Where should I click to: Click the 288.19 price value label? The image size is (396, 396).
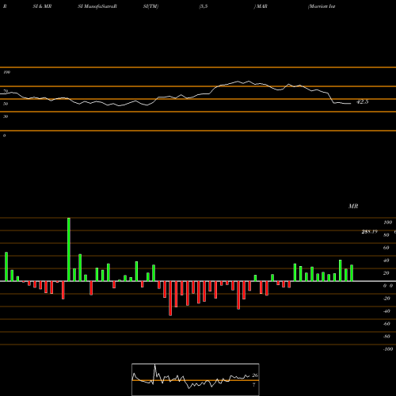pyautogui.click(x=369, y=231)
